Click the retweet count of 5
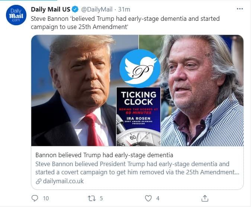The height and width of the screenshot is (207, 252). click(101, 198)
